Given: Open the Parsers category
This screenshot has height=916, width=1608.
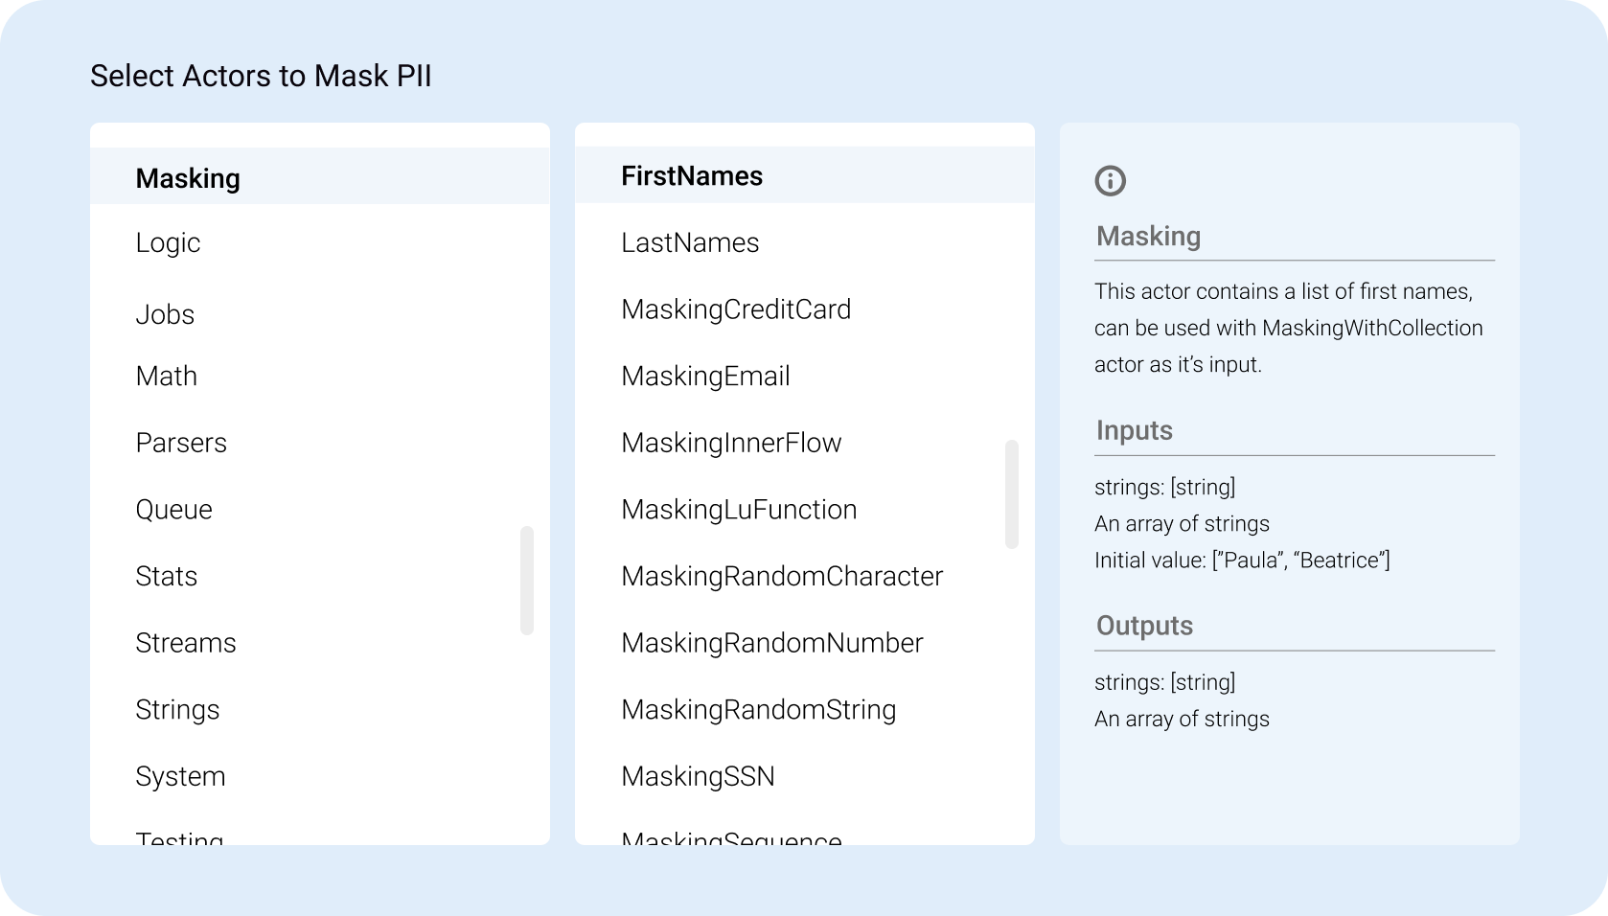Looking at the screenshot, I should (x=181, y=443).
